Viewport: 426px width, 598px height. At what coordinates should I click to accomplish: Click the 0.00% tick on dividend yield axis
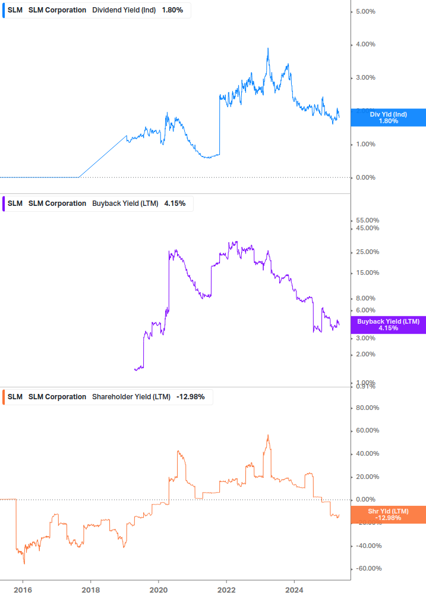[365, 177]
